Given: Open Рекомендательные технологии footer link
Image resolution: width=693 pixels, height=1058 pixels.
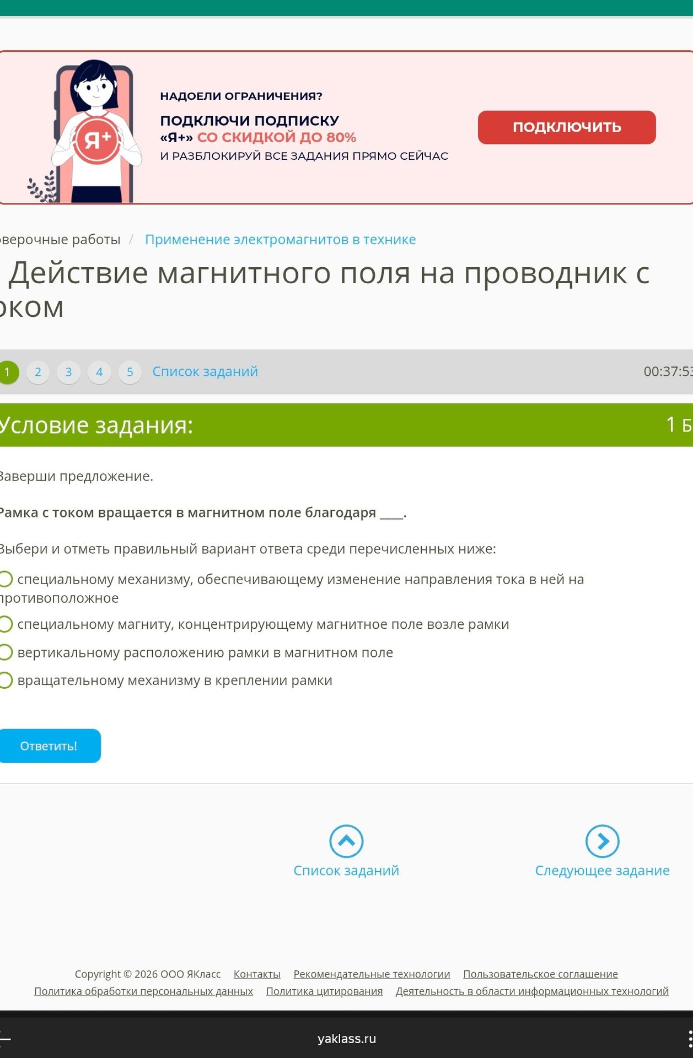Looking at the screenshot, I should click(x=372, y=974).
